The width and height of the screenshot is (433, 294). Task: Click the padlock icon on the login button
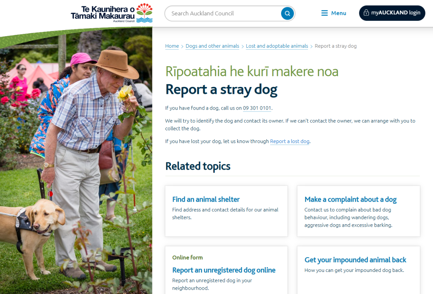pyautogui.click(x=366, y=13)
